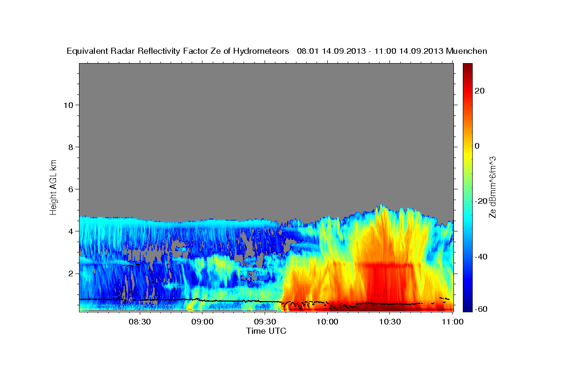Click the colorbar tick label 0
Screen dimensions: 561x374
pyautogui.click(x=477, y=146)
